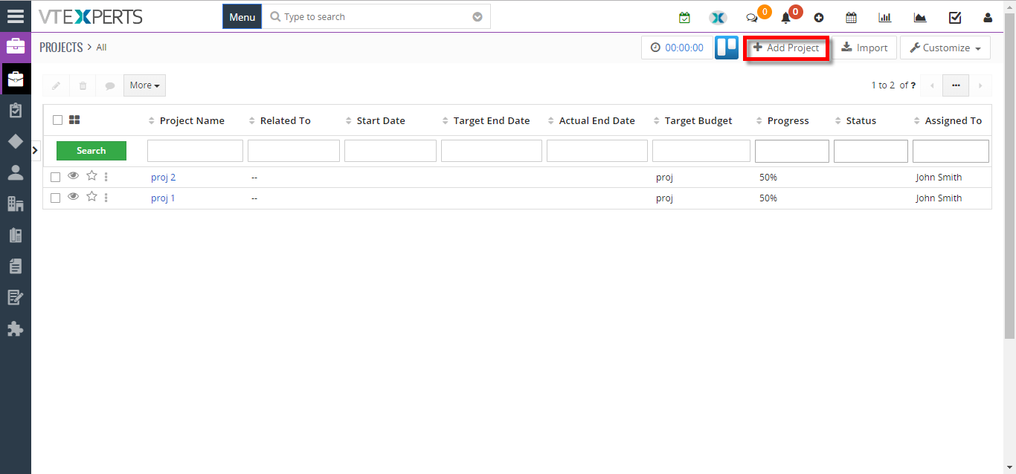Screen dimensions: 1016x474
Task: Click the previous page arrow
Action: tap(932, 85)
